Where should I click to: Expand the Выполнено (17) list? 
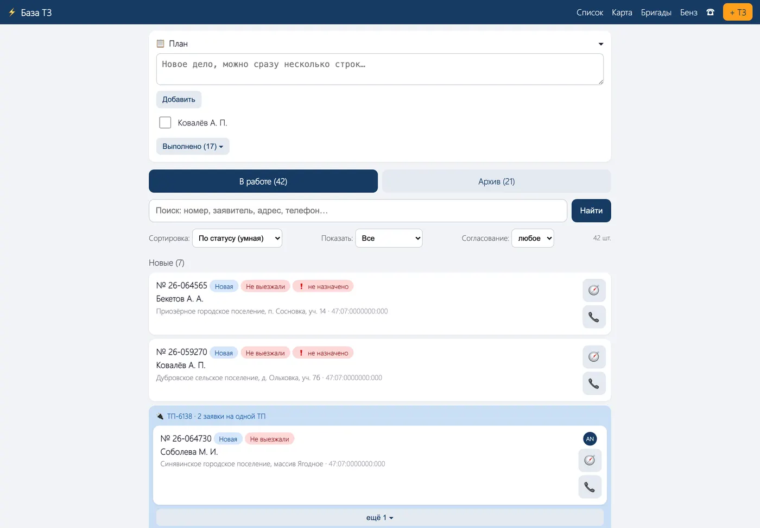[193, 146]
